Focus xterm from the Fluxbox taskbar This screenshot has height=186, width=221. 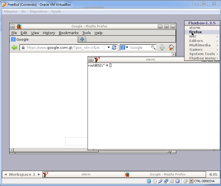83,175
